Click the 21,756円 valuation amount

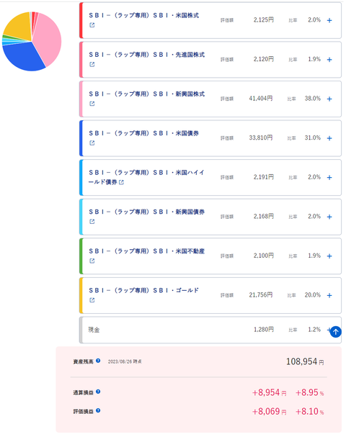[x=261, y=295]
